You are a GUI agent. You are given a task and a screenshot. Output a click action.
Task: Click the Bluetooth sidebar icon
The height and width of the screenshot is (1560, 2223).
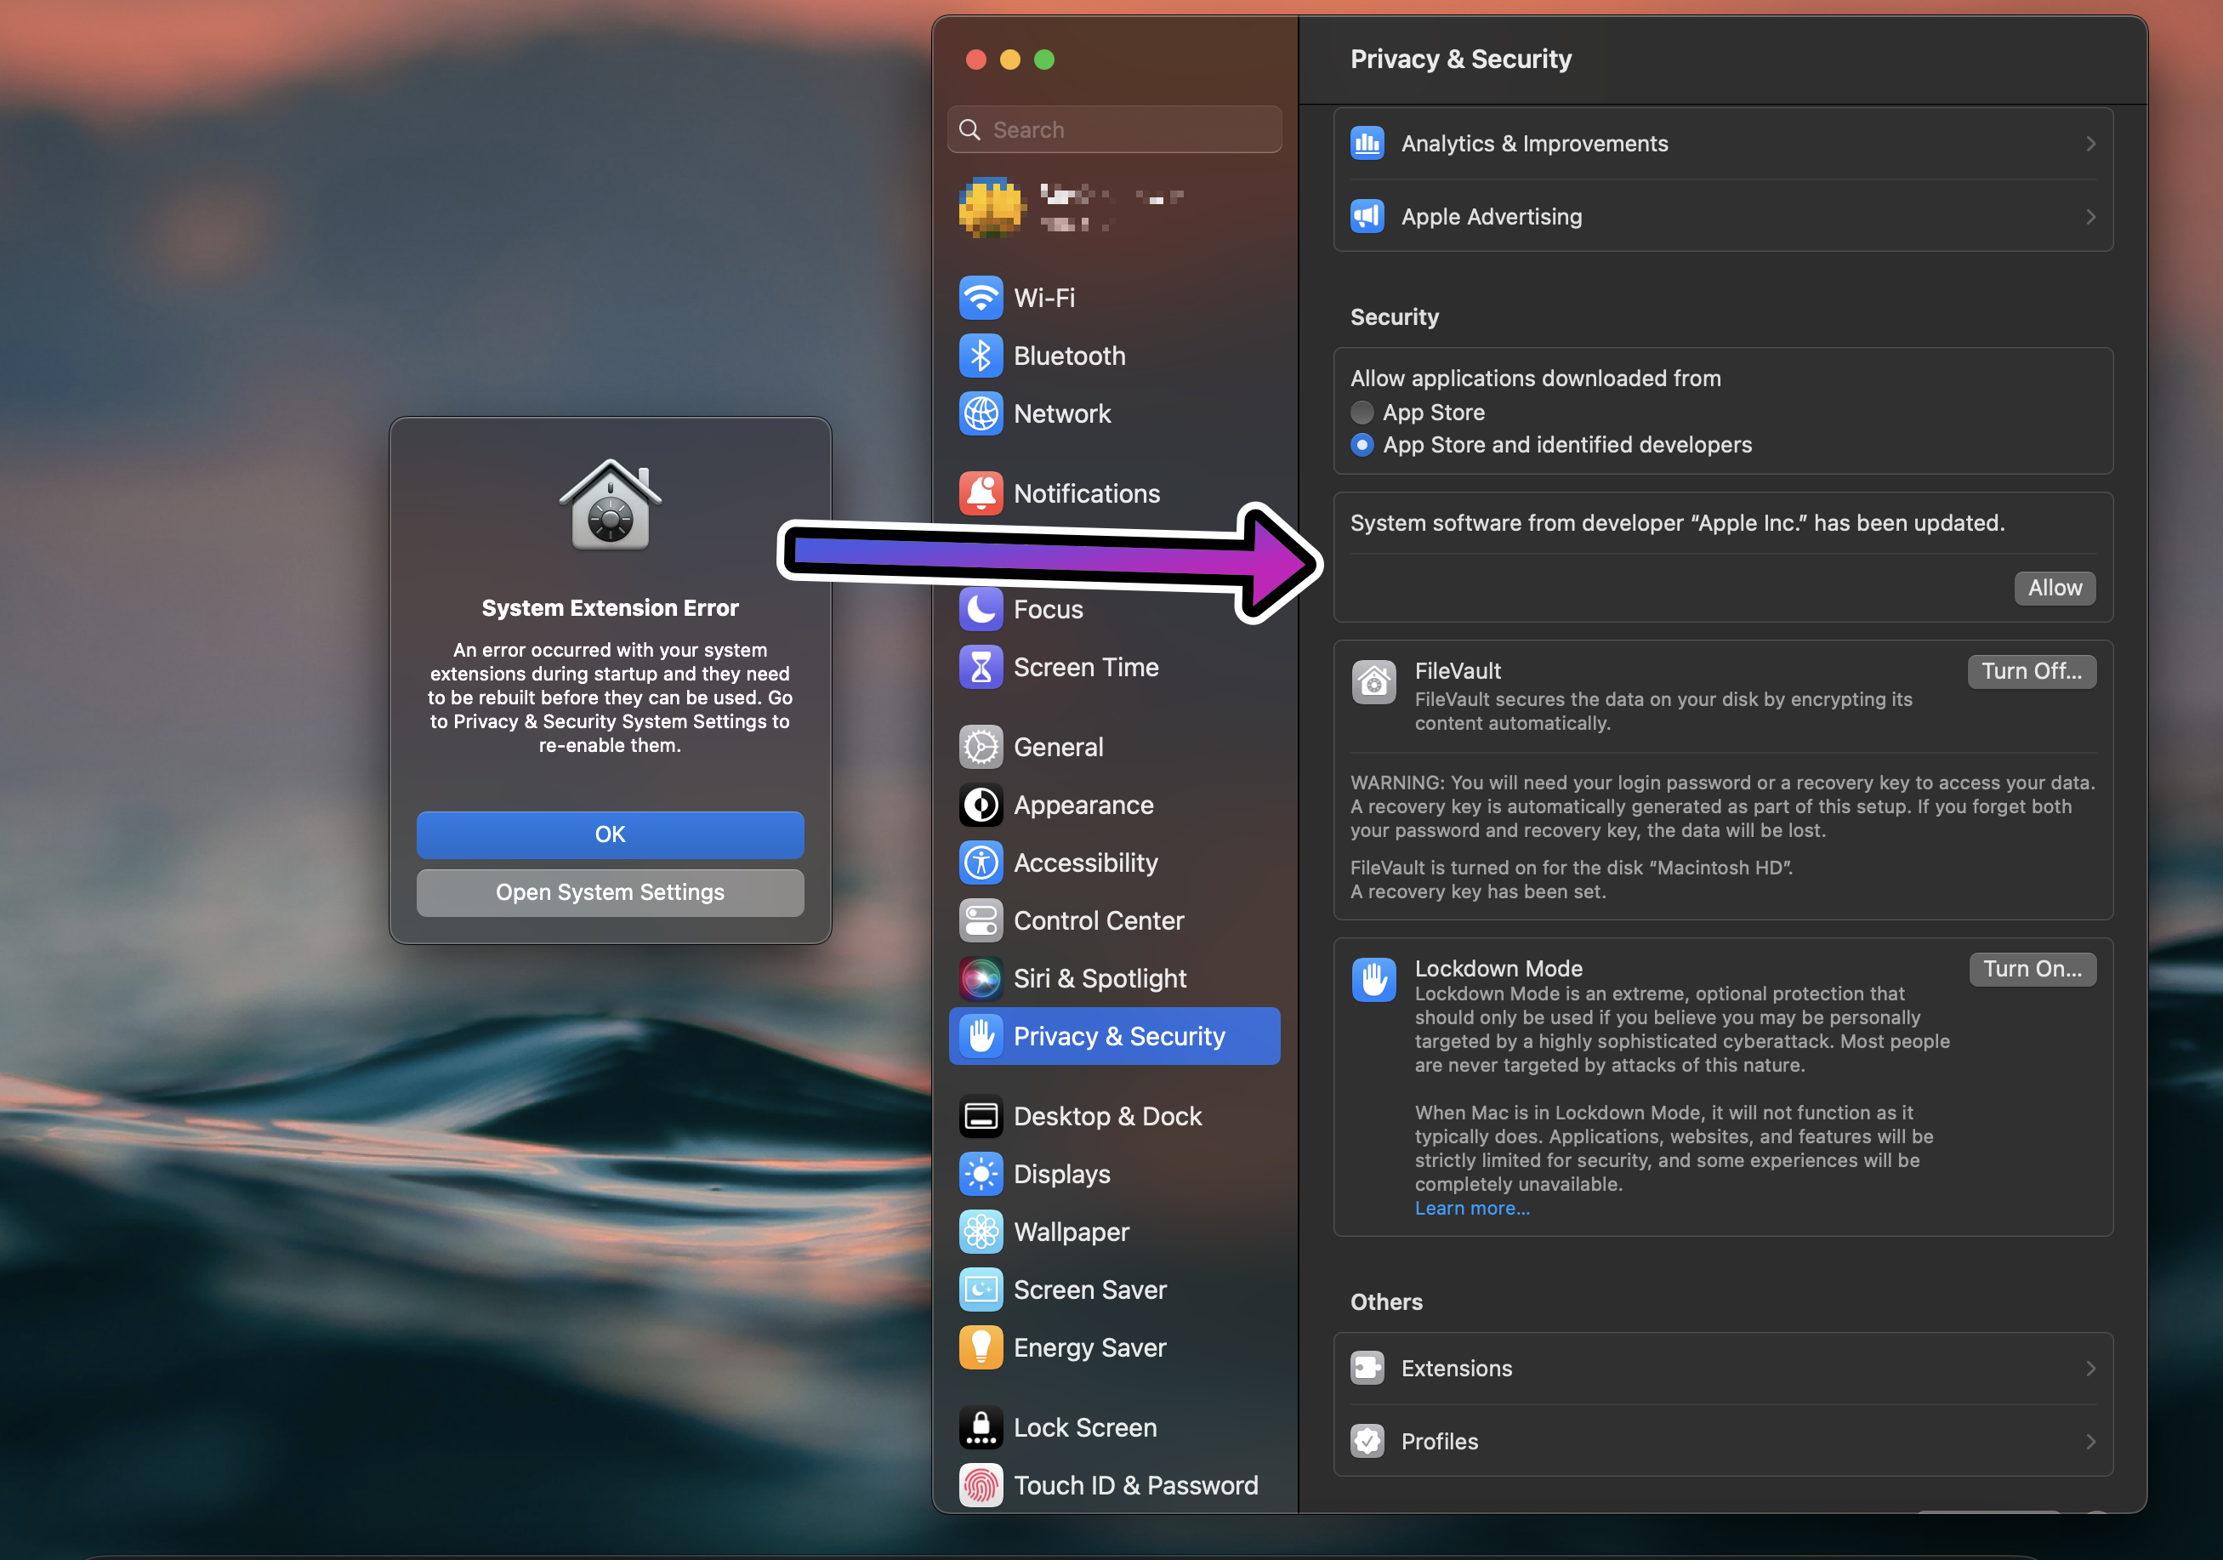(x=980, y=356)
